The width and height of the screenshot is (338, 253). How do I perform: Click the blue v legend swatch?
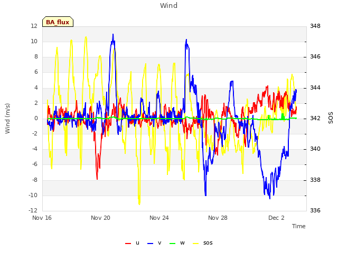[150, 244]
